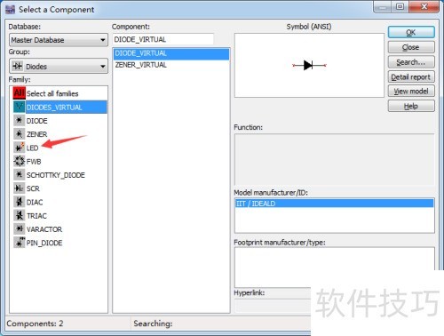Click the SCR family icon
This screenshot has height=336, width=444.
pyautogui.click(x=20, y=188)
